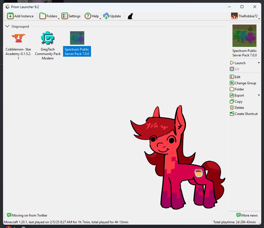Click the cat mascot toolbar icon
The width and height of the screenshot is (264, 228).
pos(129,16)
